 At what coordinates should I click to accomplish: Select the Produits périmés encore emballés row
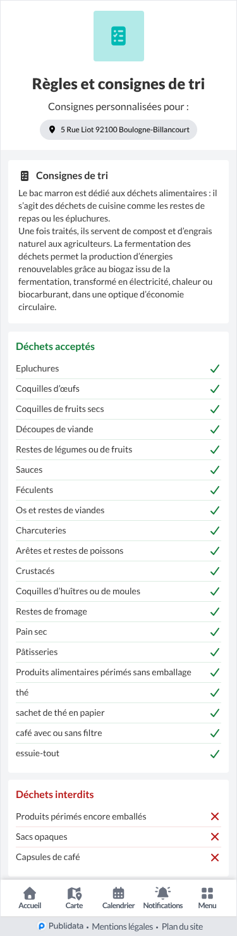pyautogui.click(x=118, y=816)
